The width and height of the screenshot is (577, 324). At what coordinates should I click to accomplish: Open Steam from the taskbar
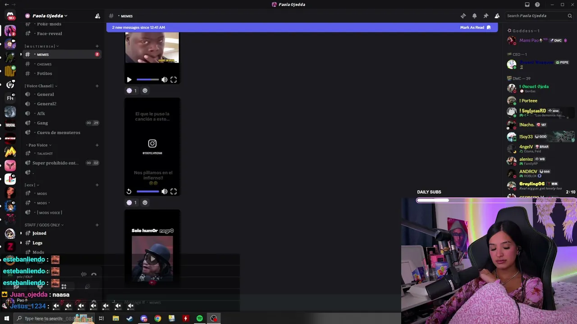click(x=129, y=319)
